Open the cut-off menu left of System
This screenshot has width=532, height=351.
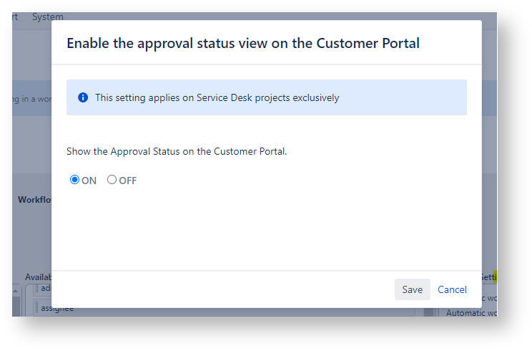pos(15,16)
